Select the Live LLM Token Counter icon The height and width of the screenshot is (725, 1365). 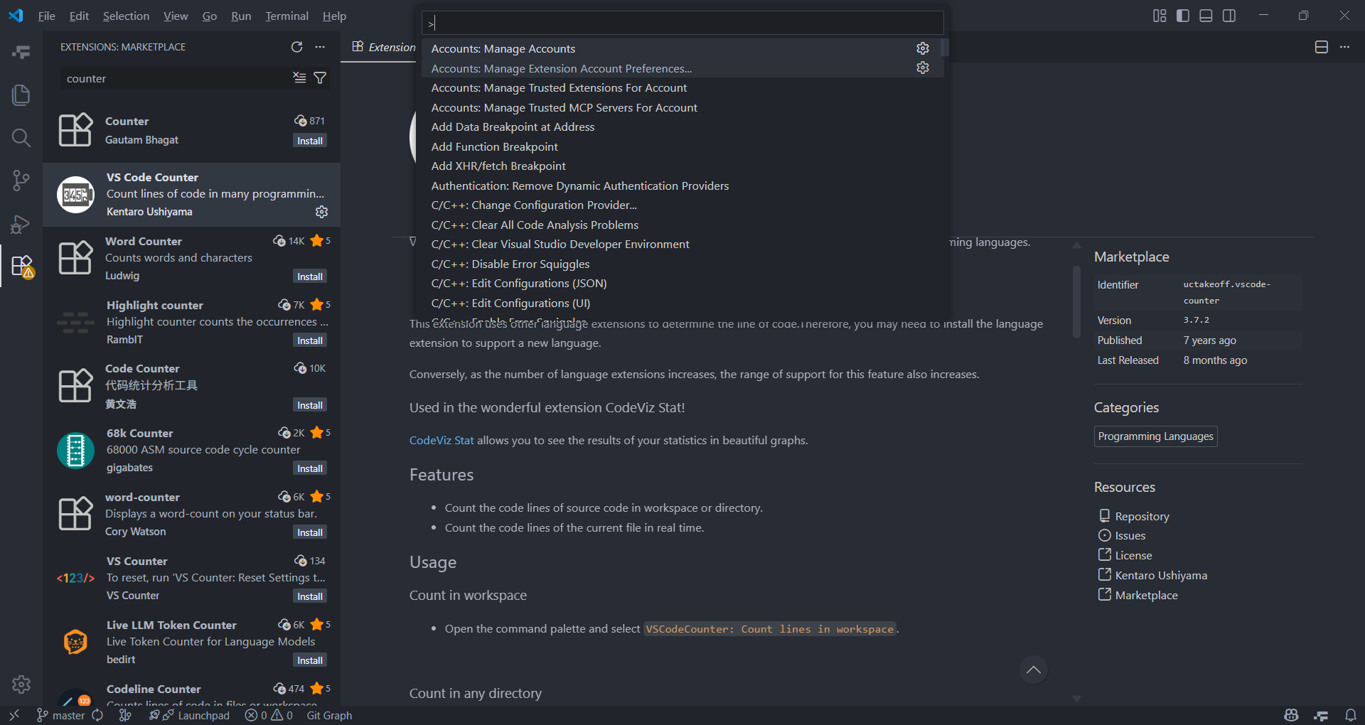click(75, 643)
